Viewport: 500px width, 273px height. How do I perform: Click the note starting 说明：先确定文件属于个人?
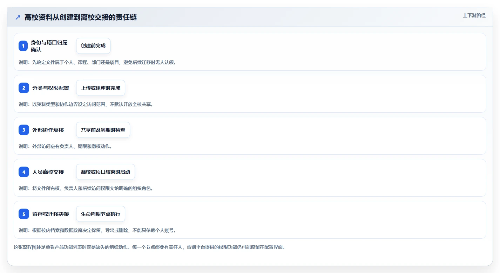click(97, 62)
